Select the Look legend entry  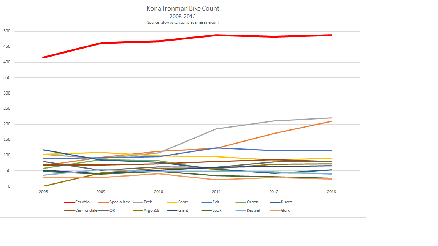point(211,211)
